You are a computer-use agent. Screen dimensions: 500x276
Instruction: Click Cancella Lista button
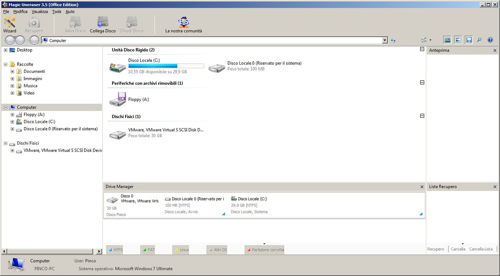click(x=481, y=249)
